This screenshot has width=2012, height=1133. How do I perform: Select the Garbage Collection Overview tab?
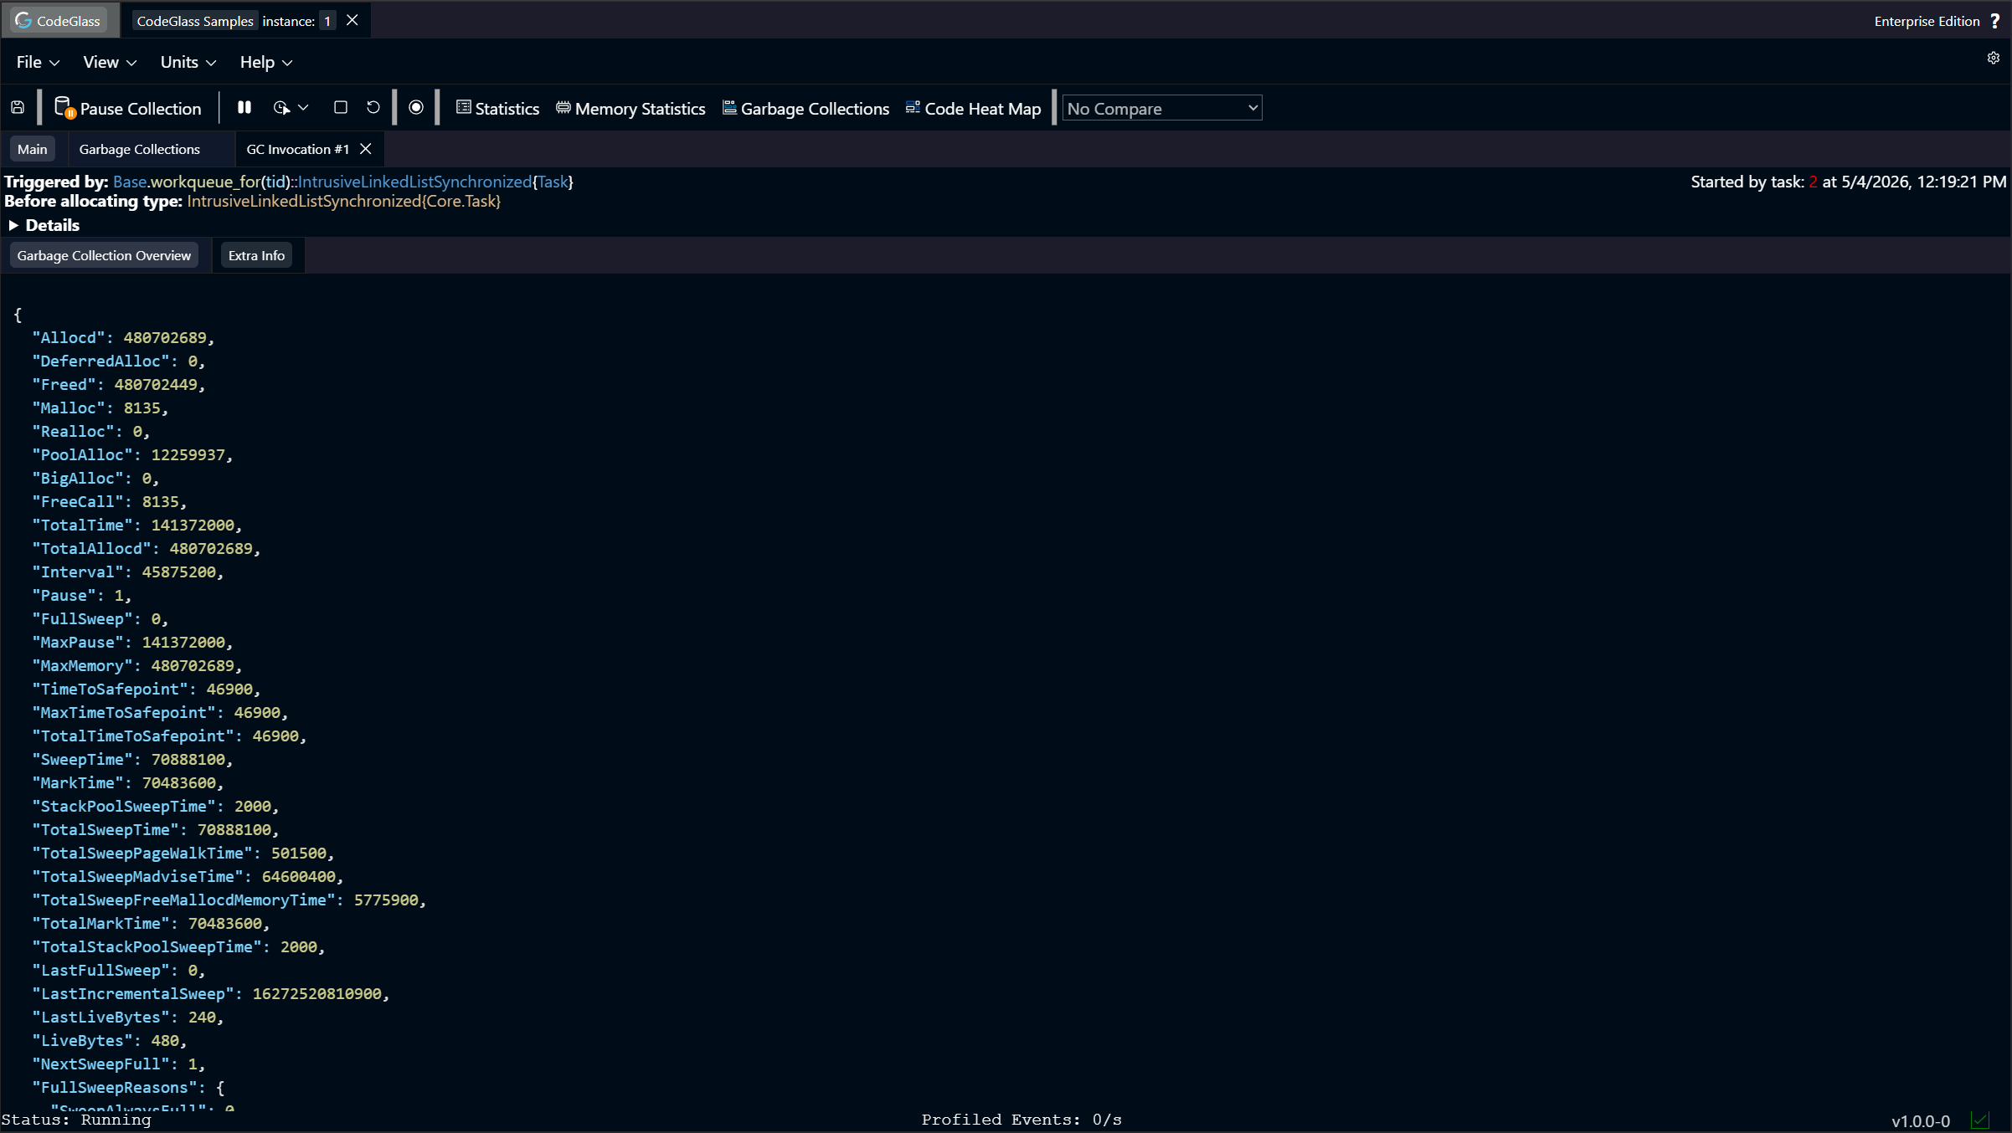click(104, 255)
